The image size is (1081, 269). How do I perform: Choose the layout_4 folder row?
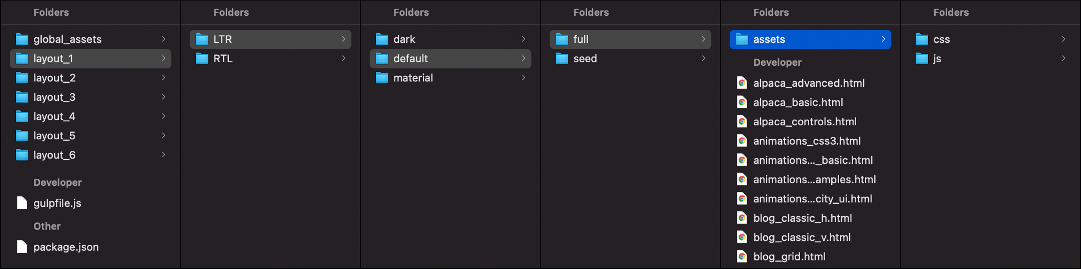point(90,117)
